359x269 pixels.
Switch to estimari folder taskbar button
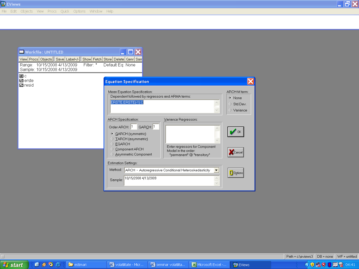coord(86,265)
